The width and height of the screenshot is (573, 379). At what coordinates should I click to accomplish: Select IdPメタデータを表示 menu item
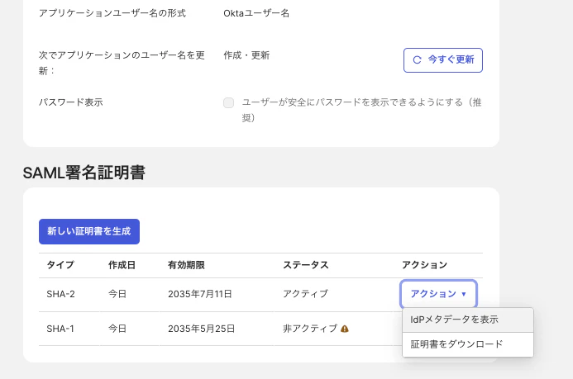(x=468, y=320)
